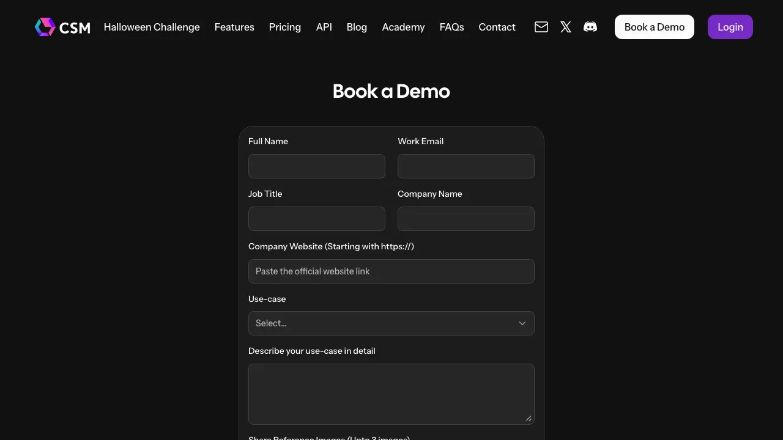This screenshot has width=783, height=440.
Task: Select the Company Website input box
Action: [x=391, y=271]
